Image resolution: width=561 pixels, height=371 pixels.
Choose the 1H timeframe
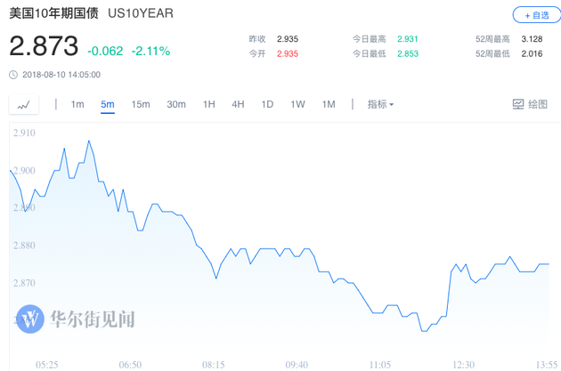coord(209,104)
